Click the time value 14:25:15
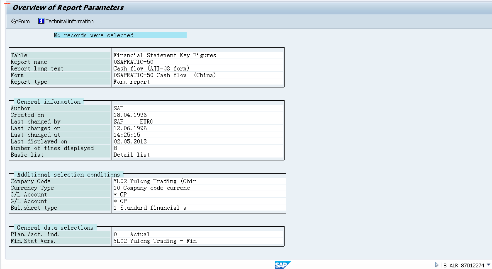The image size is (492, 269). (127, 135)
